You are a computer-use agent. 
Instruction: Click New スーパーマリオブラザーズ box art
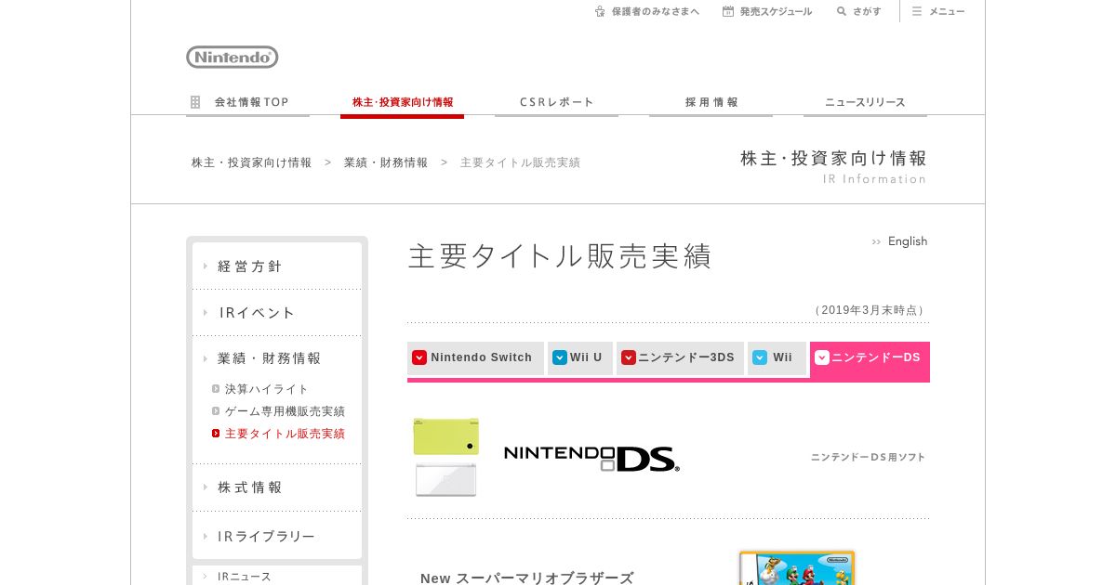click(x=797, y=567)
